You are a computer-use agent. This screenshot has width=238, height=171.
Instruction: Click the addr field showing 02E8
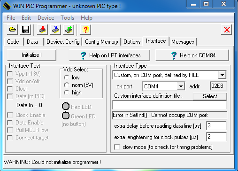pyautogui.click(x=218, y=86)
